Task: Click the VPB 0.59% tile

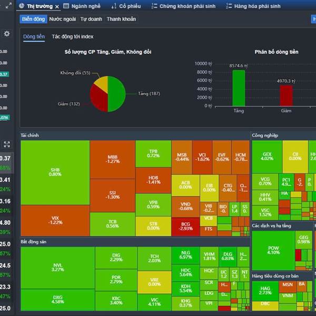Action: 153,205
